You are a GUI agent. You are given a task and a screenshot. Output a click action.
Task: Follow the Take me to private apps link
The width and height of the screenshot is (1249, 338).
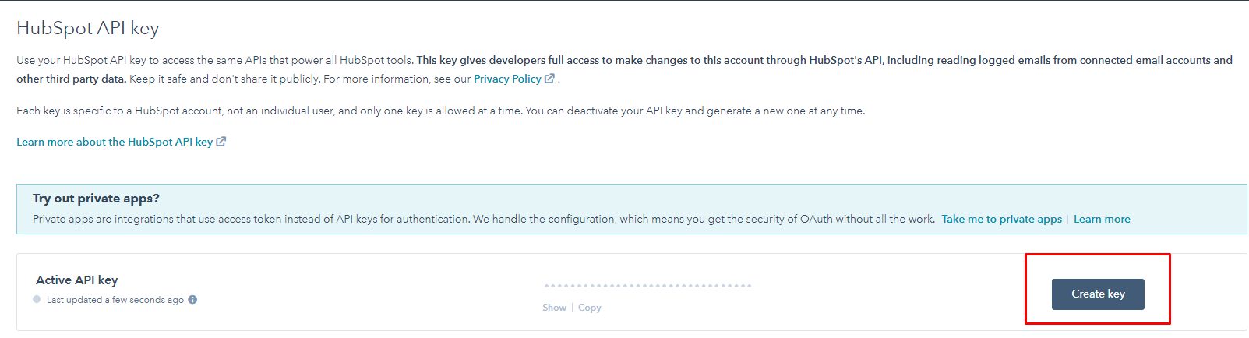(1001, 219)
